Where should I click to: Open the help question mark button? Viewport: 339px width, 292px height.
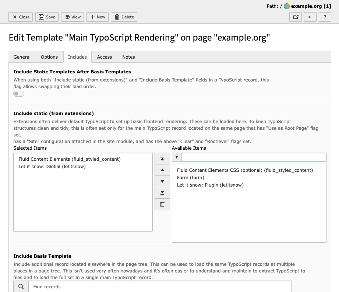(325, 17)
